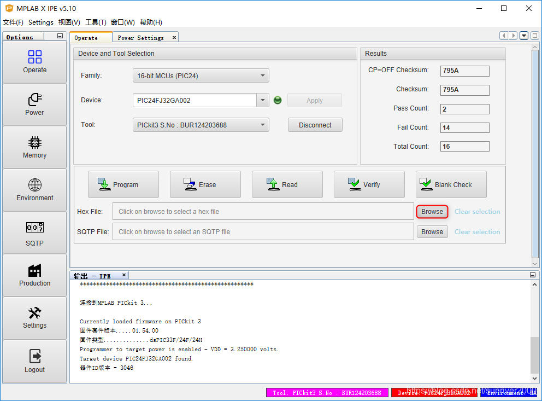Viewport: 542px width, 401px height.
Task: Click the CP=OFF Checksum value field
Action: click(x=464, y=71)
